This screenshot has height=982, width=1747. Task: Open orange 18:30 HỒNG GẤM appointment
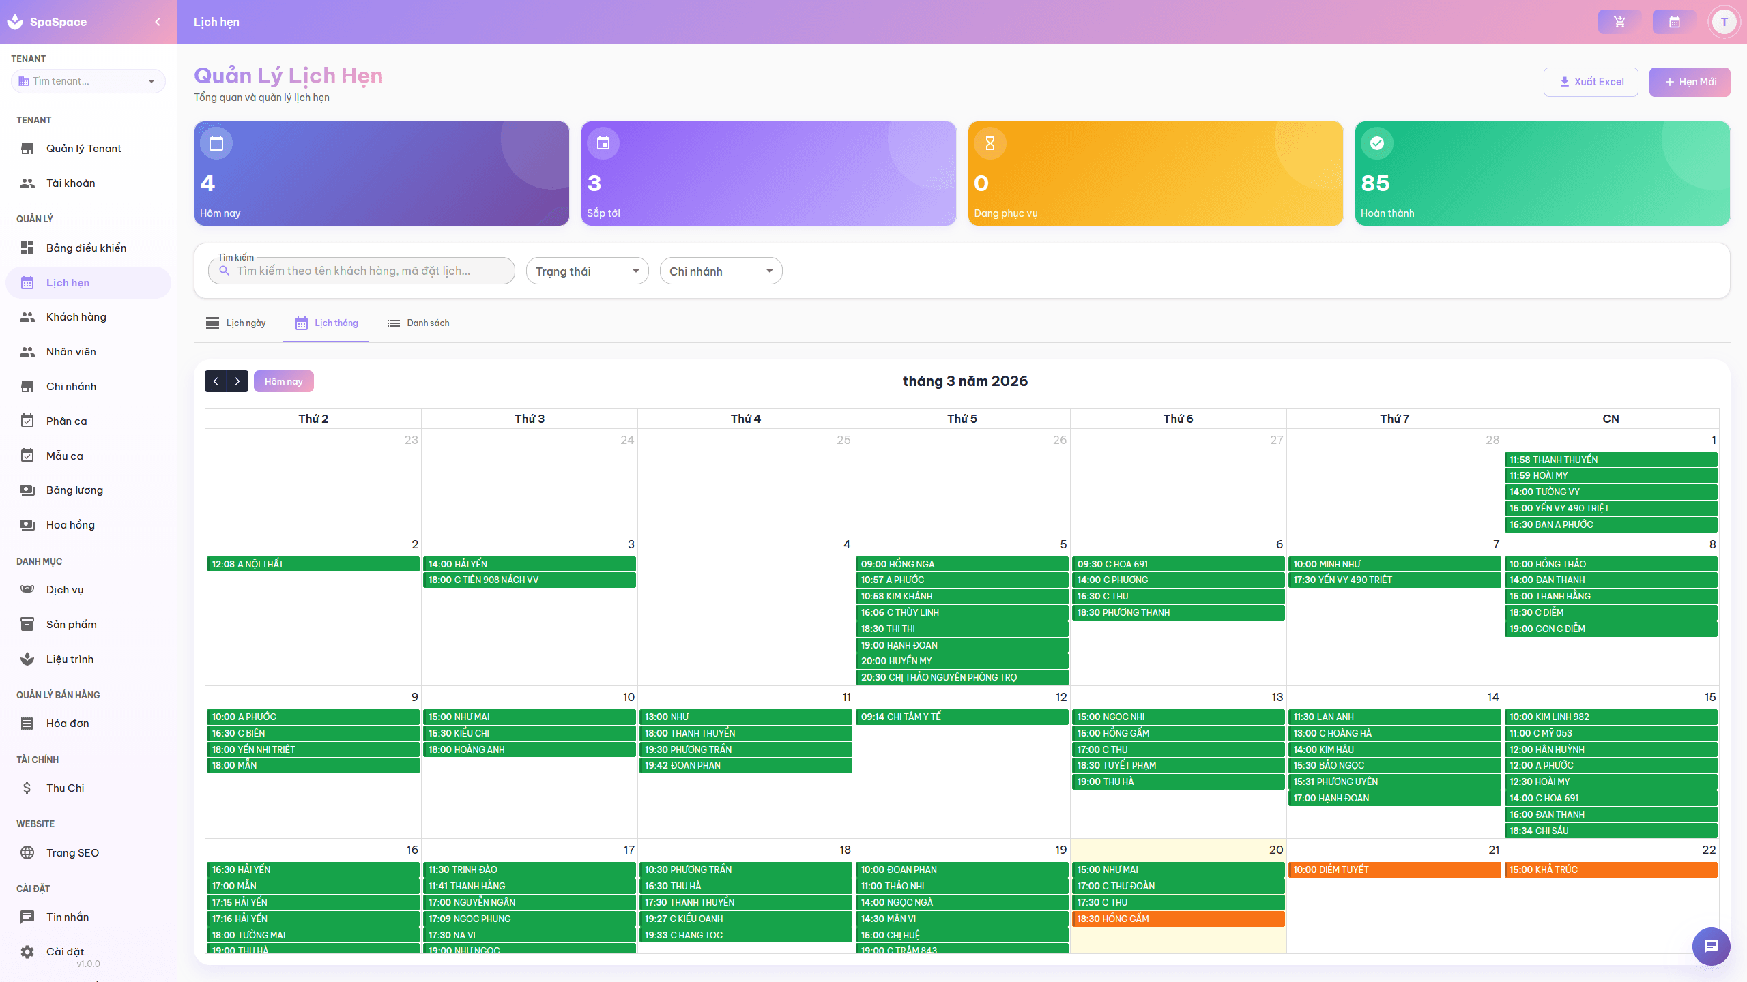(x=1178, y=919)
